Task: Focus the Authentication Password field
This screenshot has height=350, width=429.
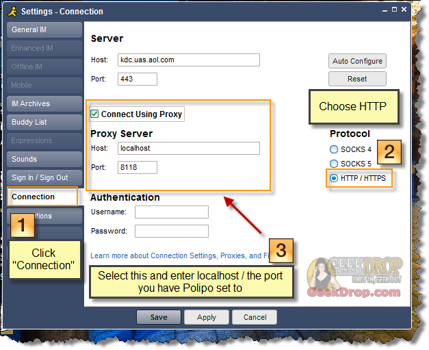Action: [171, 232]
